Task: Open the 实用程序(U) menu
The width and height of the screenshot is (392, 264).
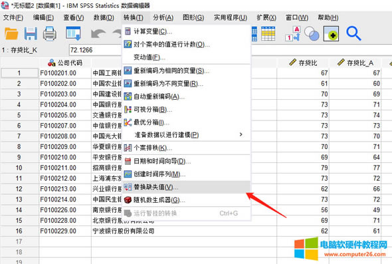Action: pos(231,17)
